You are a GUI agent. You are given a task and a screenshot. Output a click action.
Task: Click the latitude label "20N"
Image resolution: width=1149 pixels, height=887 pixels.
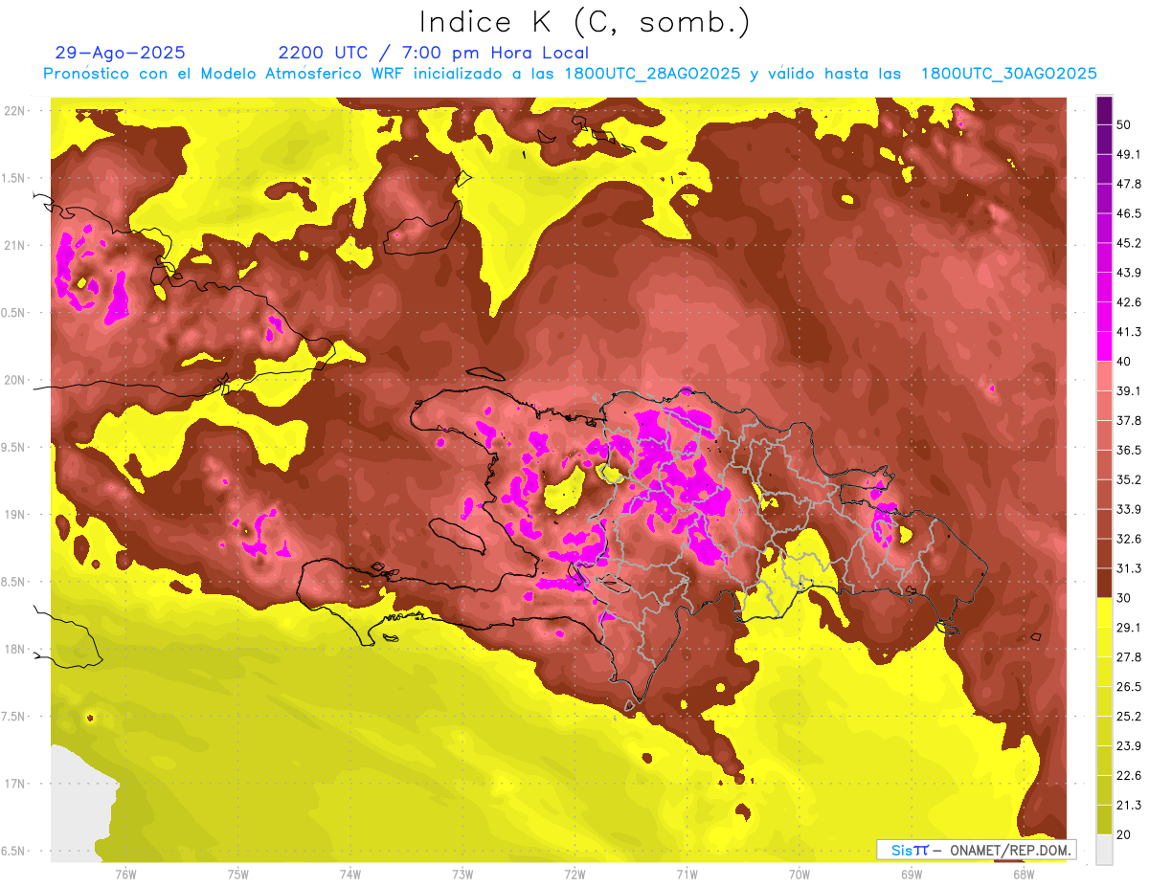coord(16,381)
